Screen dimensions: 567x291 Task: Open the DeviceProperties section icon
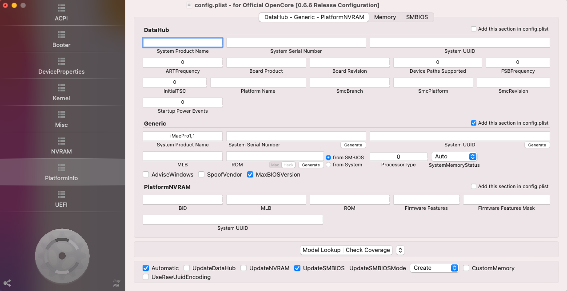pyautogui.click(x=61, y=61)
